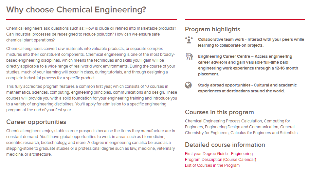Click the Why choose Chemical Engineering heading
Viewport: 309px width, 172px height.
click(76, 9)
